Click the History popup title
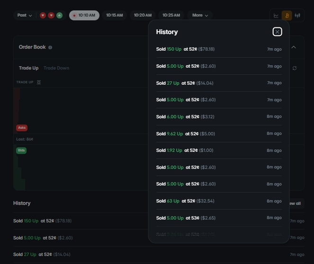This screenshot has height=264, width=314. [167, 32]
